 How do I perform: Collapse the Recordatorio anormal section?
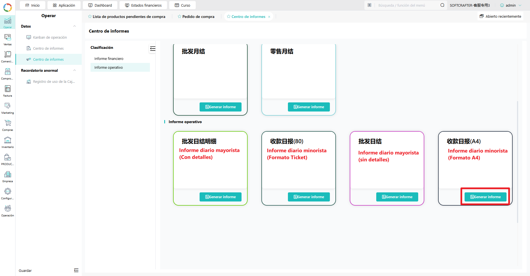pos(75,70)
